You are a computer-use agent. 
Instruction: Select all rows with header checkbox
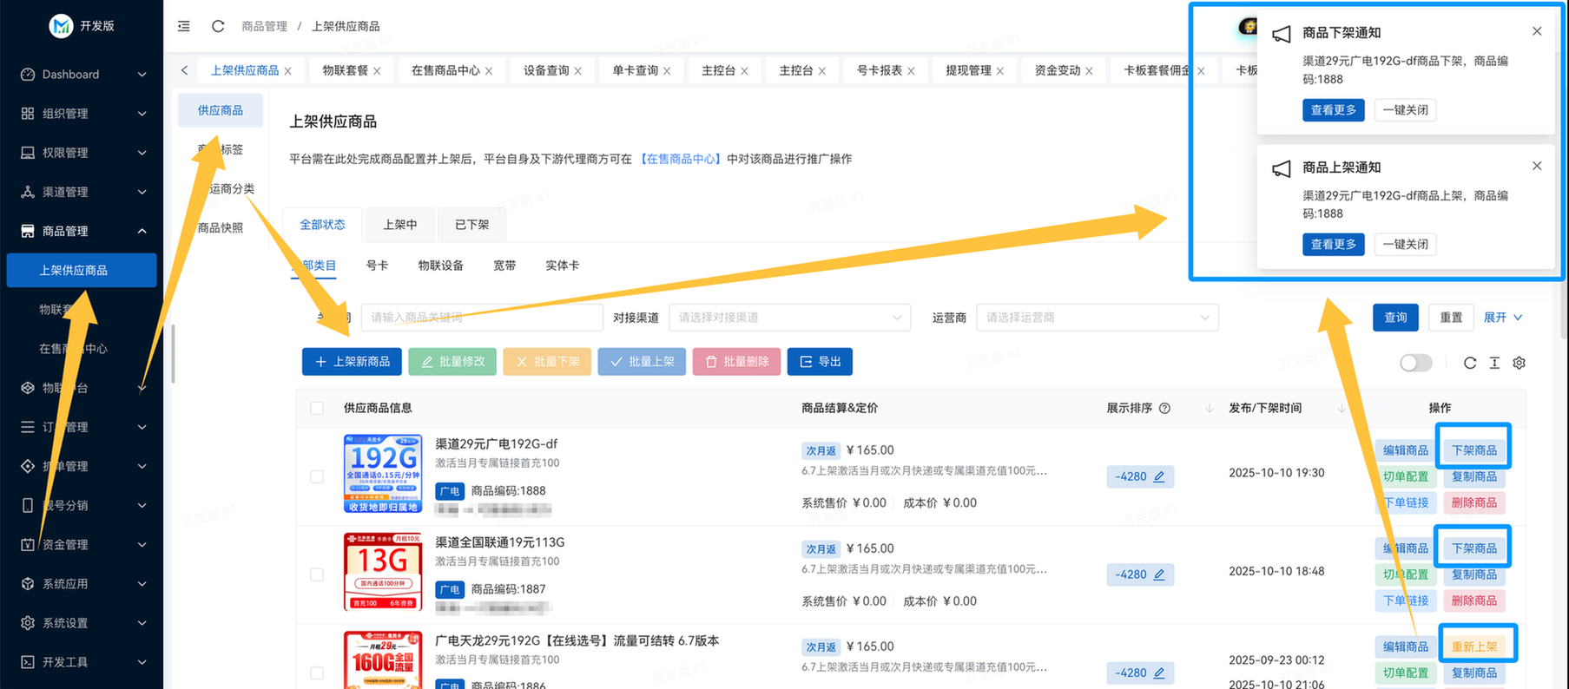[x=317, y=408]
